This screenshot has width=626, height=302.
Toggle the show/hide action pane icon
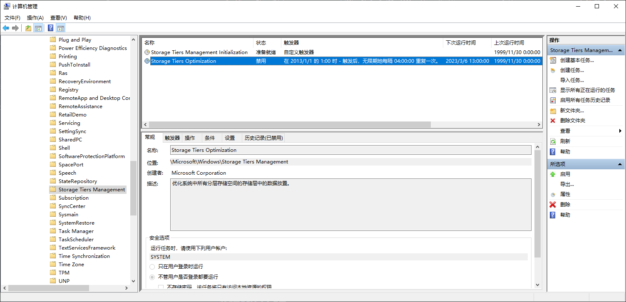[x=61, y=28]
